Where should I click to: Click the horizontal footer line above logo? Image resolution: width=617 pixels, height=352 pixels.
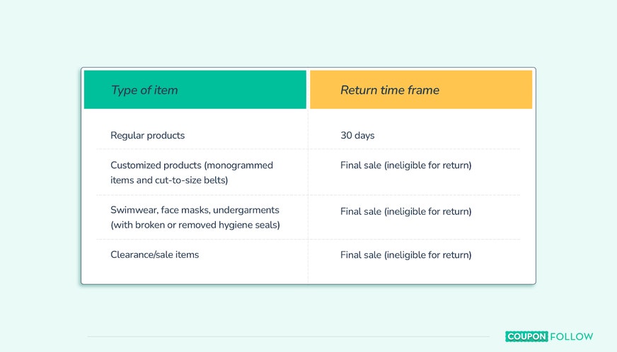point(288,336)
